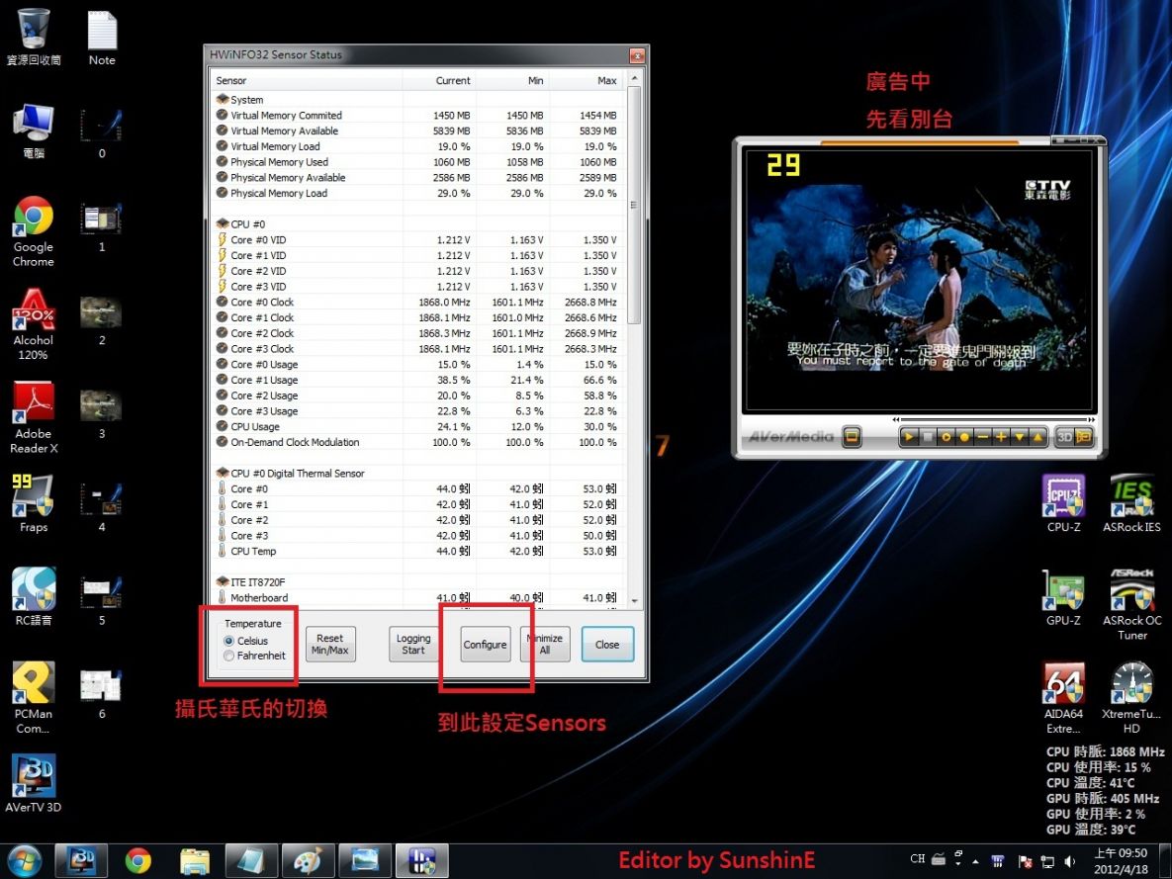Select the Core #0 VID row
The height and width of the screenshot is (879, 1172).
418,240
